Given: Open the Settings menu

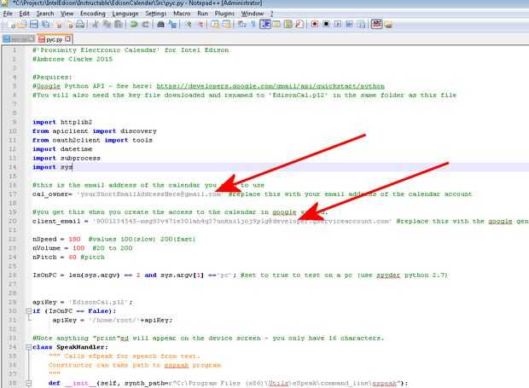Looking at the screenshot, I should pos(155,14).
